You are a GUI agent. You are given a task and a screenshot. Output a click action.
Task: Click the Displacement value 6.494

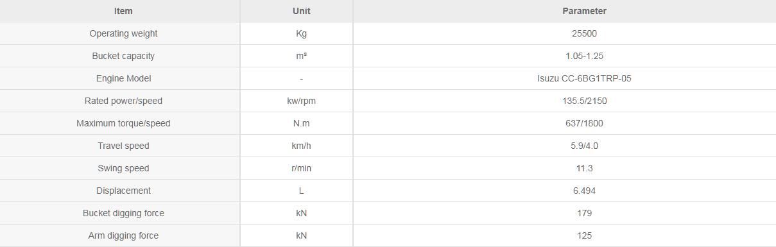pyautogui.click(x=584, y=191)
